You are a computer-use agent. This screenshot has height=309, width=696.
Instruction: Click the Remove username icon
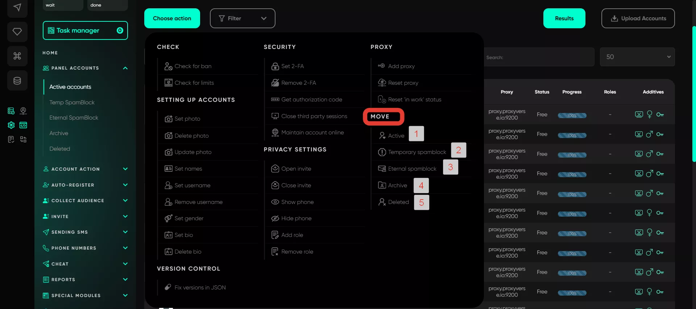click(169, 202)
